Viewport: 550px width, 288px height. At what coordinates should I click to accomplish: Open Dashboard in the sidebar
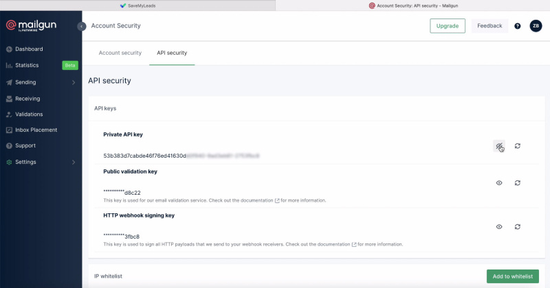click(29, 49)
